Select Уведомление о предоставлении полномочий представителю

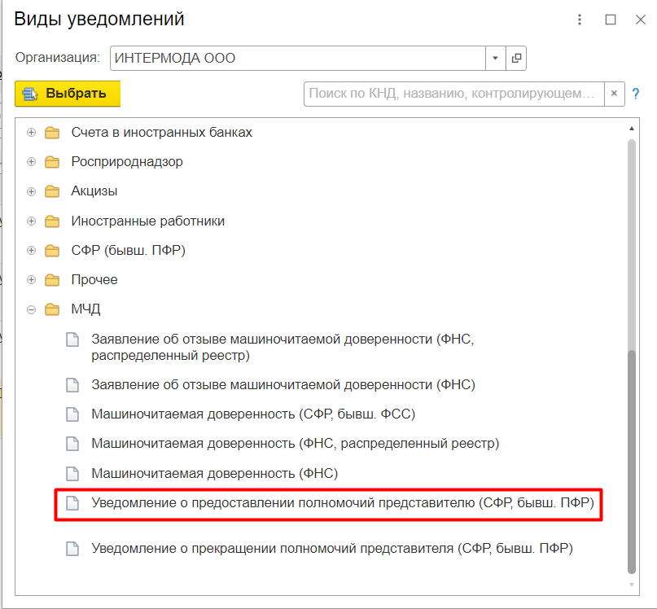coord(342,503)
